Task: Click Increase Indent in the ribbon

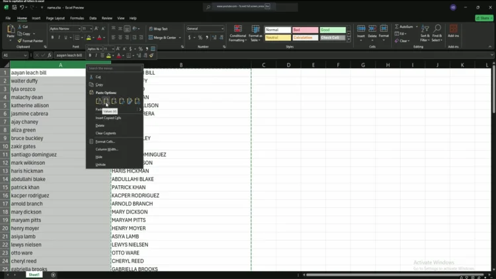Action: pyautogui.click(x=141, y=37)
